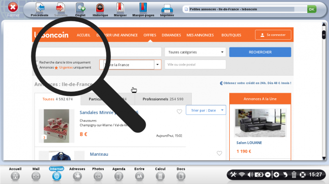Switch to the Toutes 4 592 674 tab
Screen dimensions: 329x184
[58, 99]
